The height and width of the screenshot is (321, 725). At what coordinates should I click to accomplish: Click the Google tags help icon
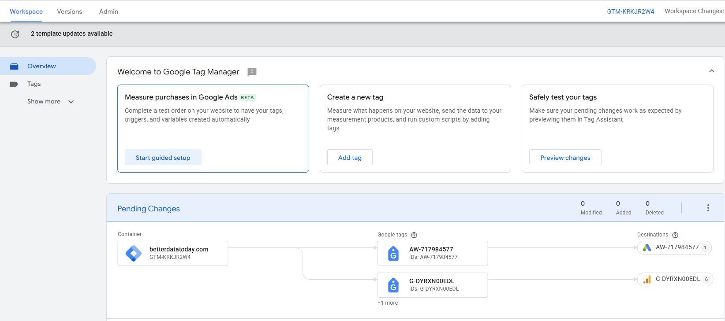point(414,235)
